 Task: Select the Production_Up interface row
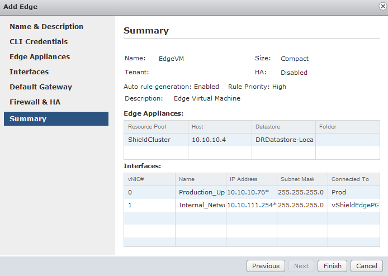coord(202,192)
